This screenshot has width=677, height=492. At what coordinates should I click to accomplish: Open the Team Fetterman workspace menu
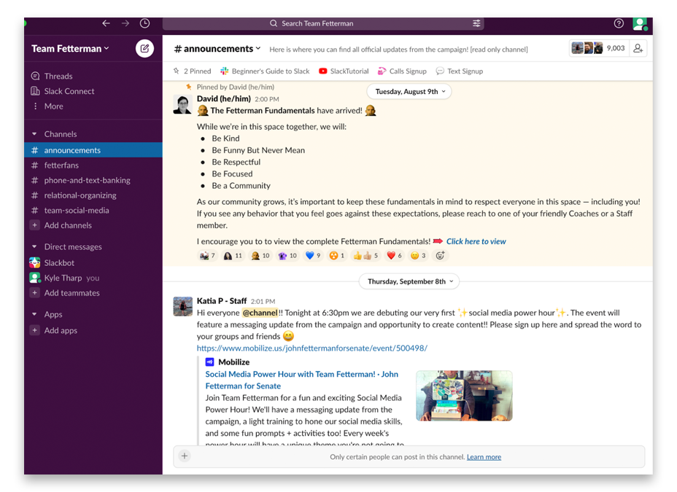70,48
